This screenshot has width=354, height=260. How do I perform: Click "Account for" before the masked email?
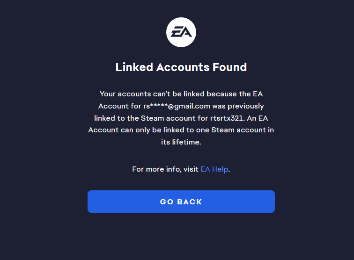coord(119,106)
